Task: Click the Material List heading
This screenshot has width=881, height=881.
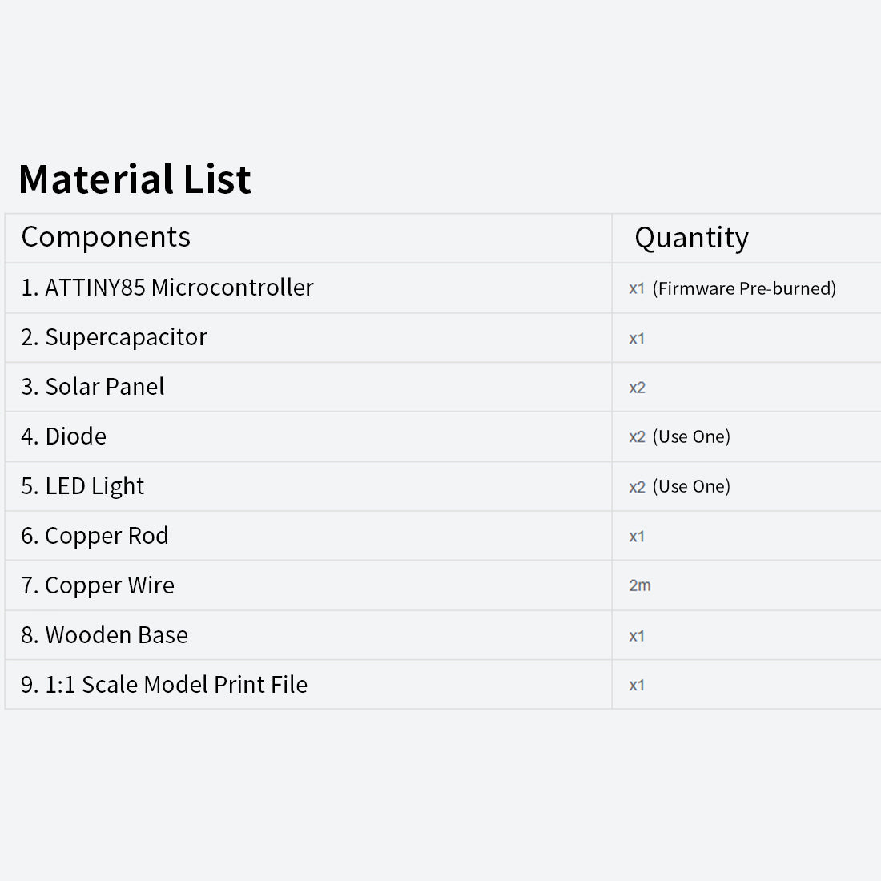Action: (x=135, y=179)
